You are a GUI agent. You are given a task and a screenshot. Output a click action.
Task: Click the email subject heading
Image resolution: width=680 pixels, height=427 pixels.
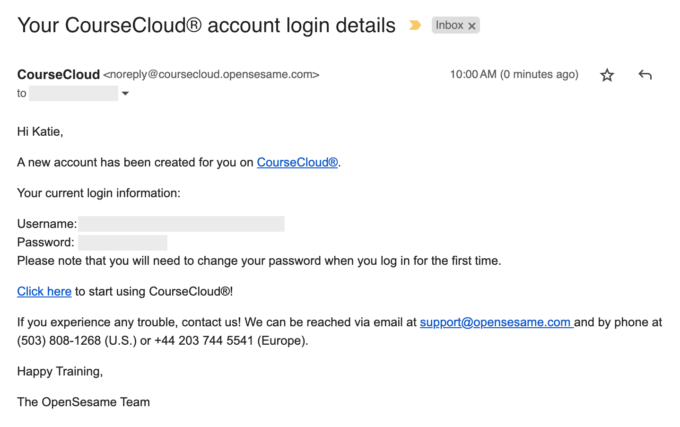(x=206, y=25)
